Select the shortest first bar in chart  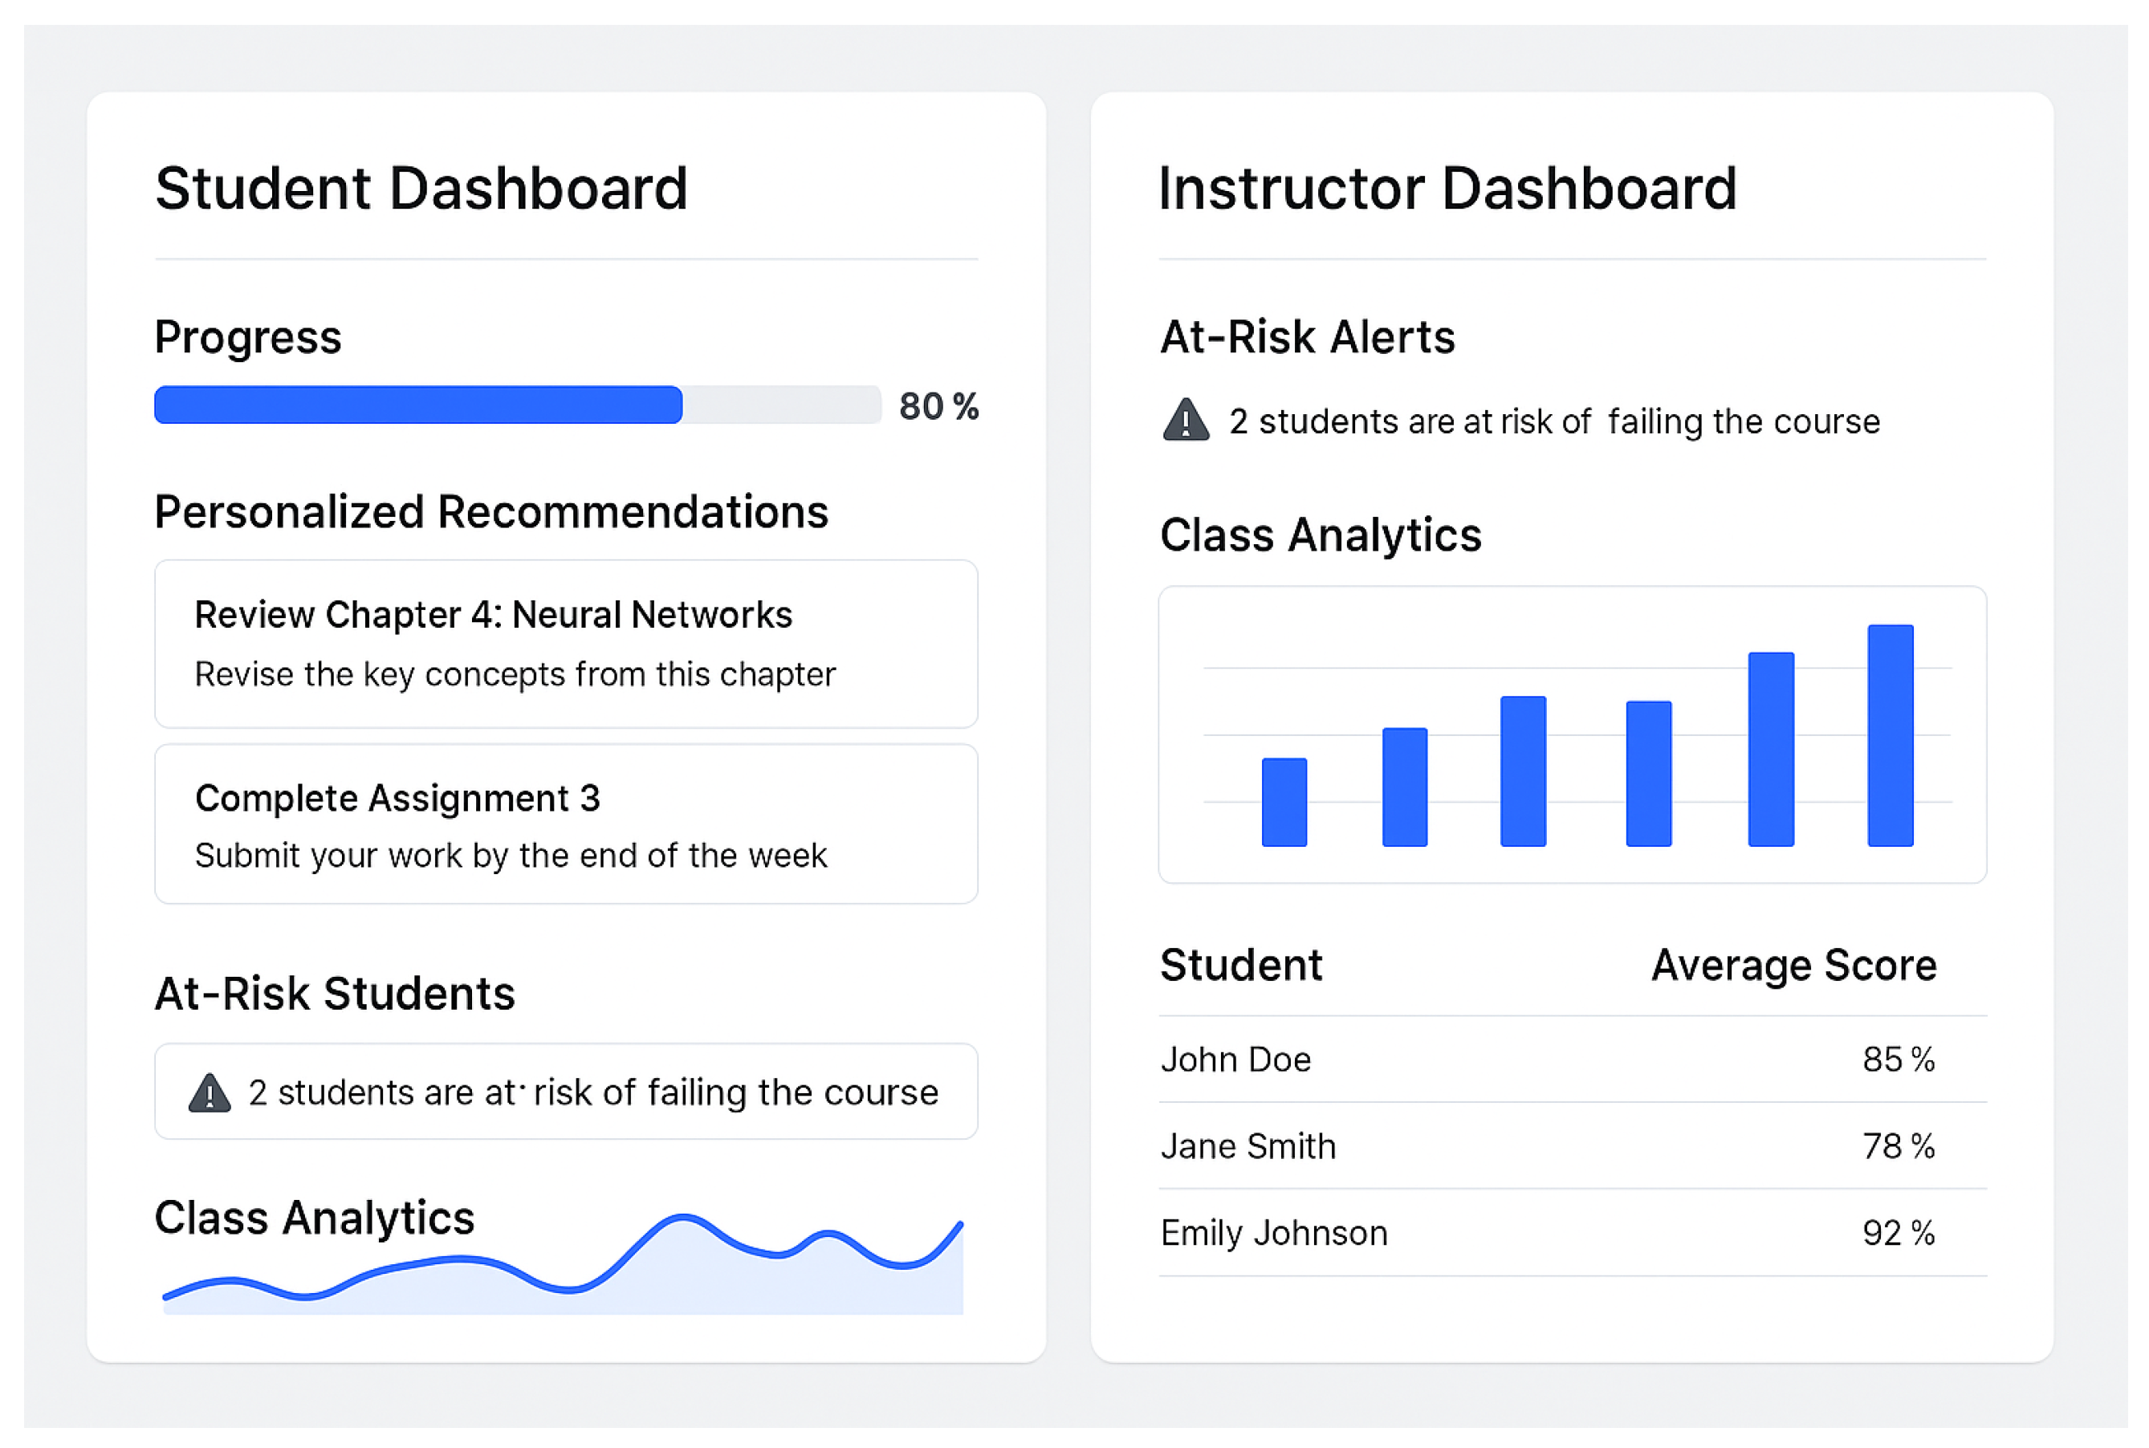pyautogui.click(x=1284, y=802)
